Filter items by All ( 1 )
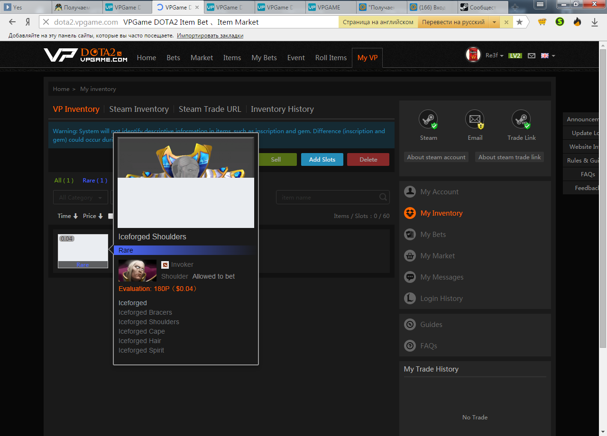 click(64, 181)
